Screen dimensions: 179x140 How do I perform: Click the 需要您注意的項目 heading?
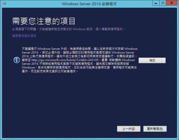click(x=44, y=21)
